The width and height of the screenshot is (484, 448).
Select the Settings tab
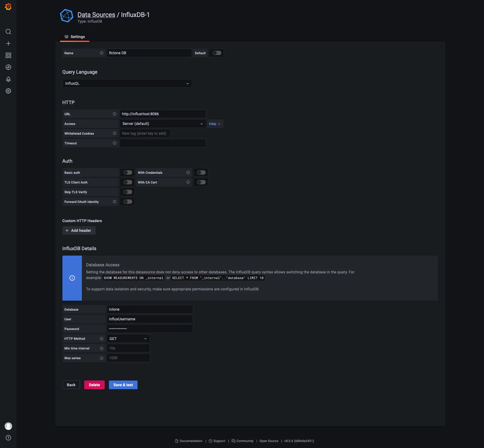pyautogui.click(x=75, y=37)
